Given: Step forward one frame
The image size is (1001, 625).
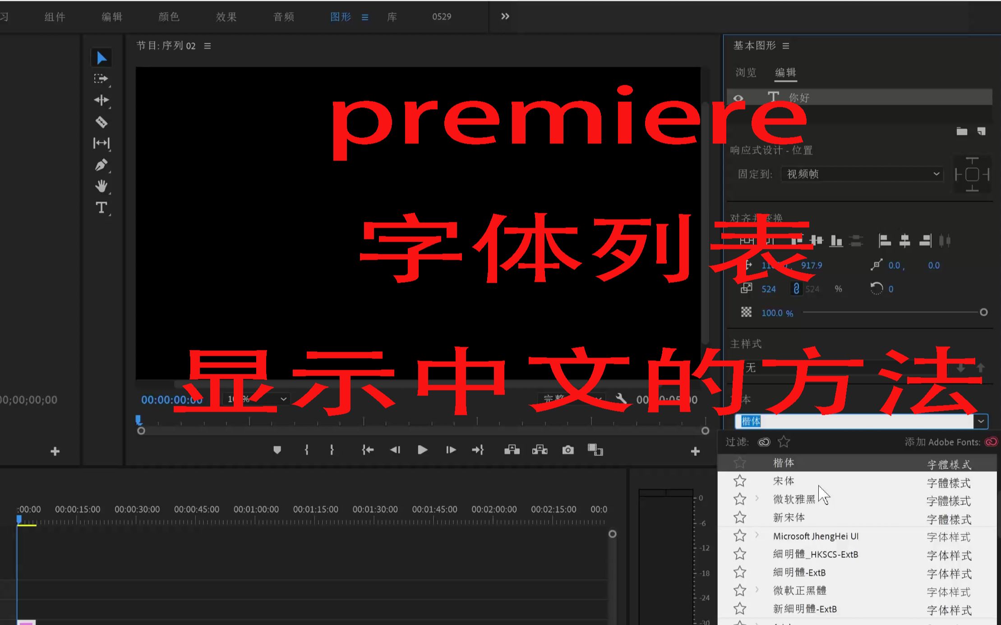Looking at the screenshot, I should pos(451,450).
